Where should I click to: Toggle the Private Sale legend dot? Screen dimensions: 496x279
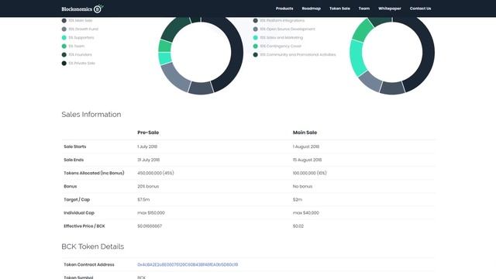[x=64, y=64]
